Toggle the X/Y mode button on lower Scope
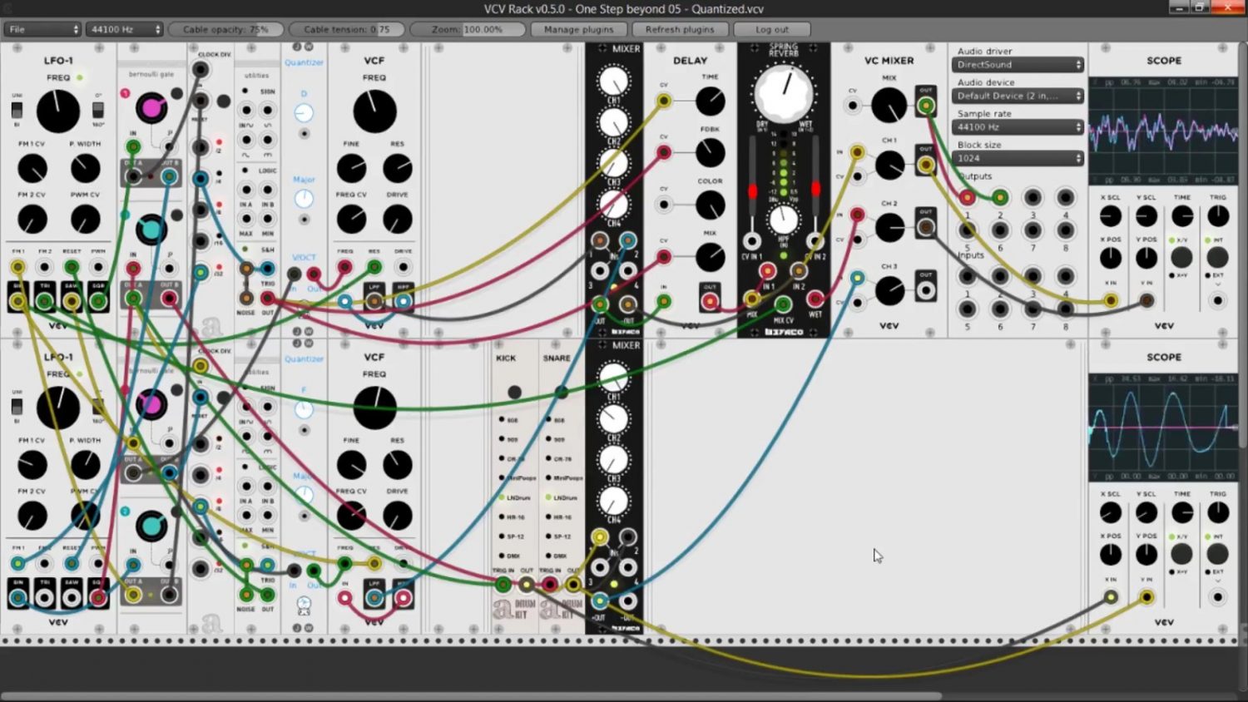Image resolution: width=1248 pixels, height=702 pixels. click(1181, 553)
